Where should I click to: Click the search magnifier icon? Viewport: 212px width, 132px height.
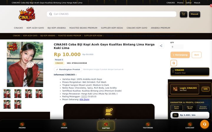click(51, 14)
